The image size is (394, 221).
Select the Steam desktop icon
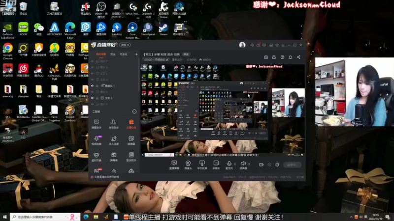[164, 29]
